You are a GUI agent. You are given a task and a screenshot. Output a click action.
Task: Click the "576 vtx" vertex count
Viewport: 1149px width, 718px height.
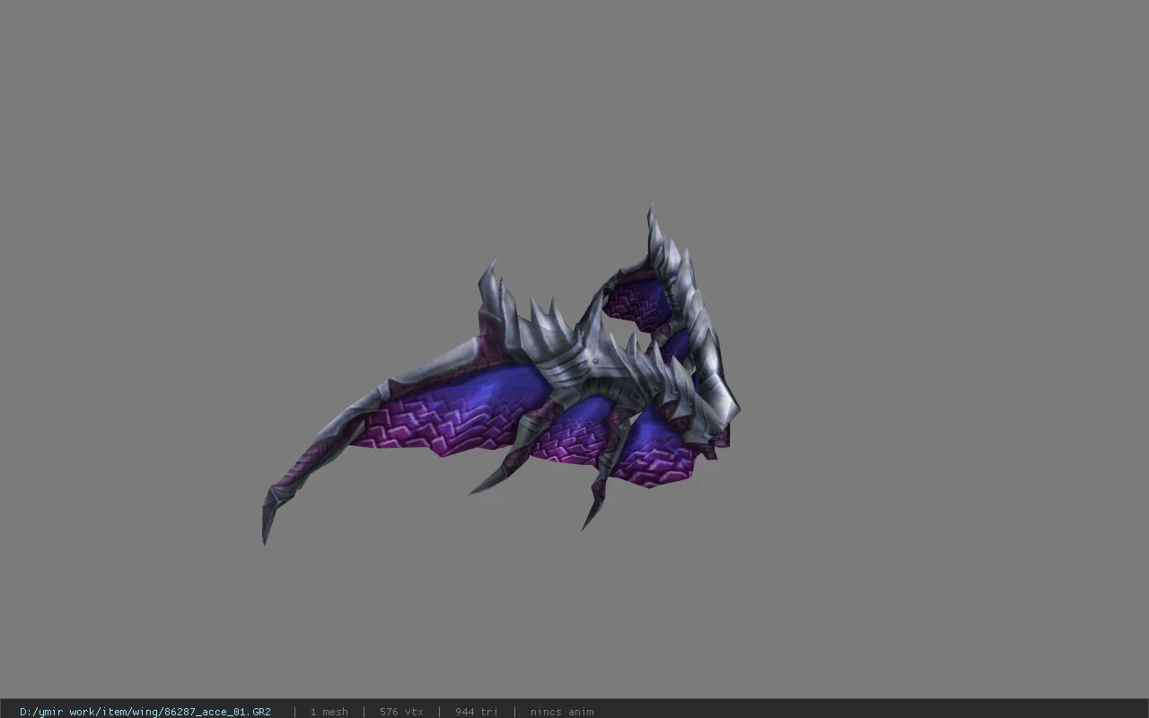401,712
